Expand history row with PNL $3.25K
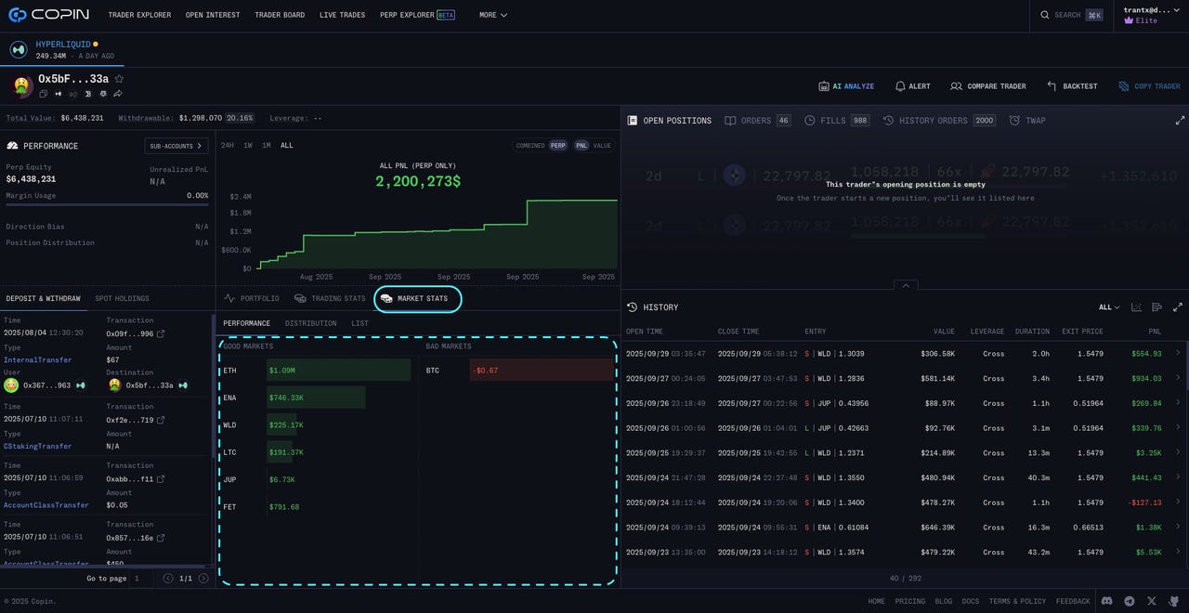The height and width of the screenshot is (613, 1189). coord(1178,452)
